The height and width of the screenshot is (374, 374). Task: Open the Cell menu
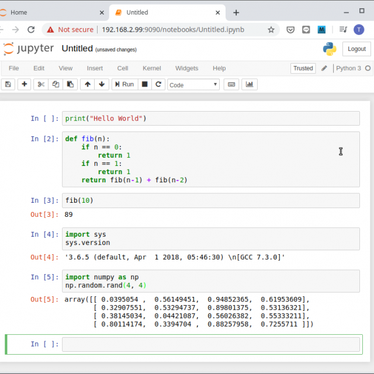click(x=123, y=68)
